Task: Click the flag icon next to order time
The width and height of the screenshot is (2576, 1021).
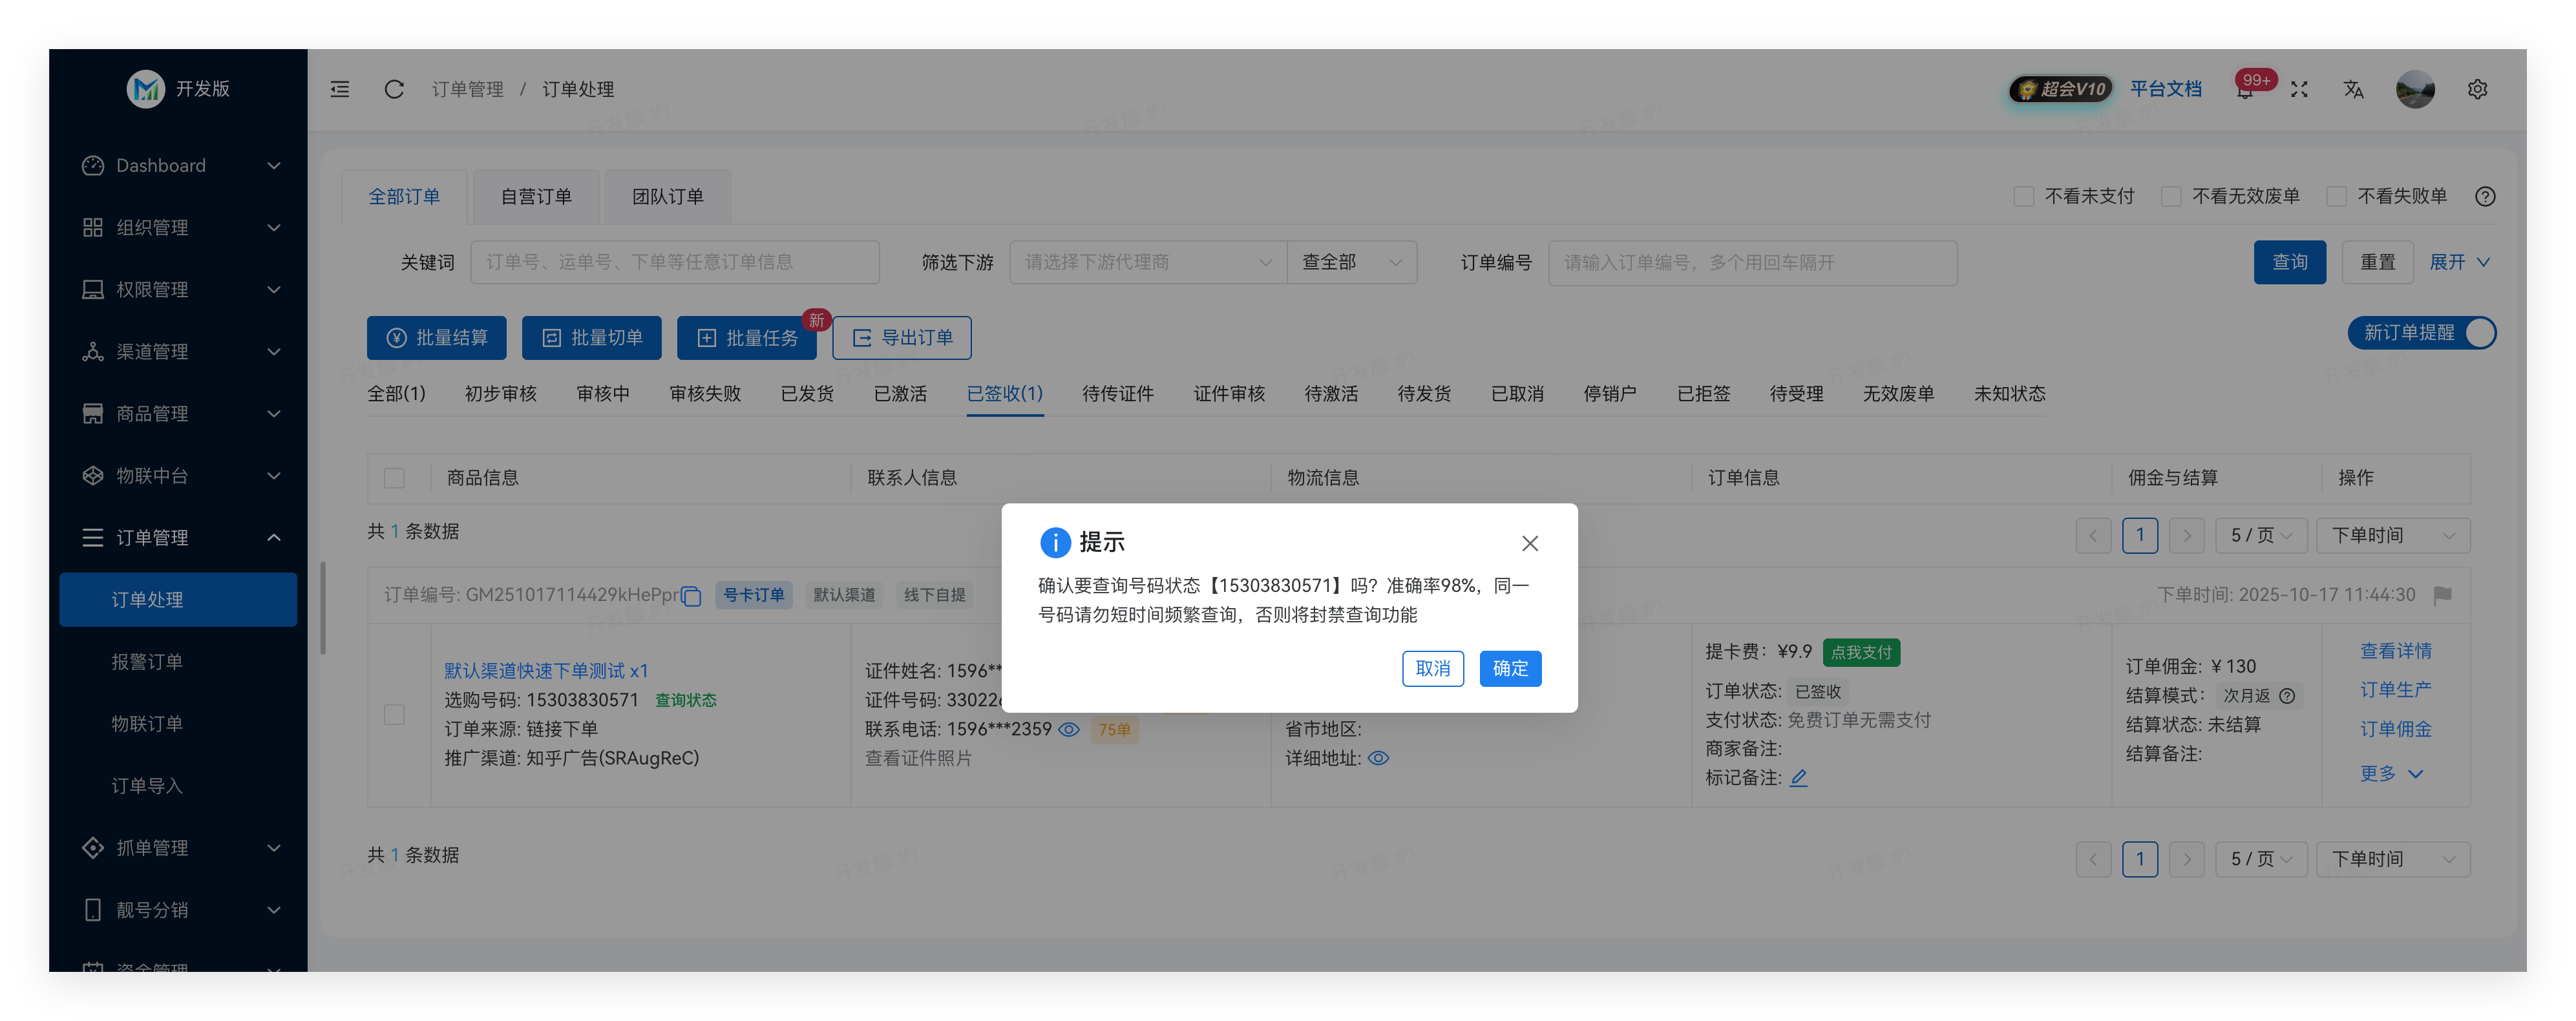Action: [x=2442, y=595]
